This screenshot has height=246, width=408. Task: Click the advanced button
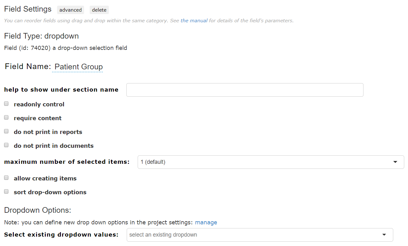pyautogui.click(x=71, y=10)
